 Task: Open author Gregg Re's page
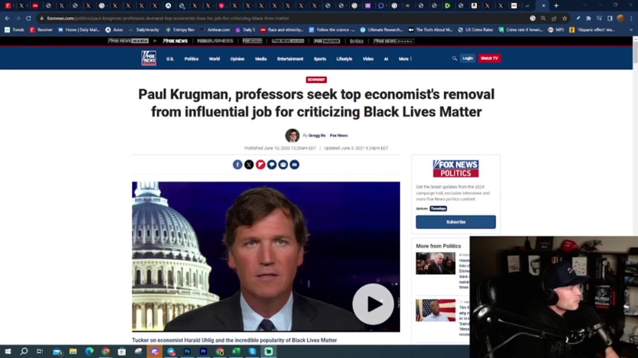coord(317,135)
